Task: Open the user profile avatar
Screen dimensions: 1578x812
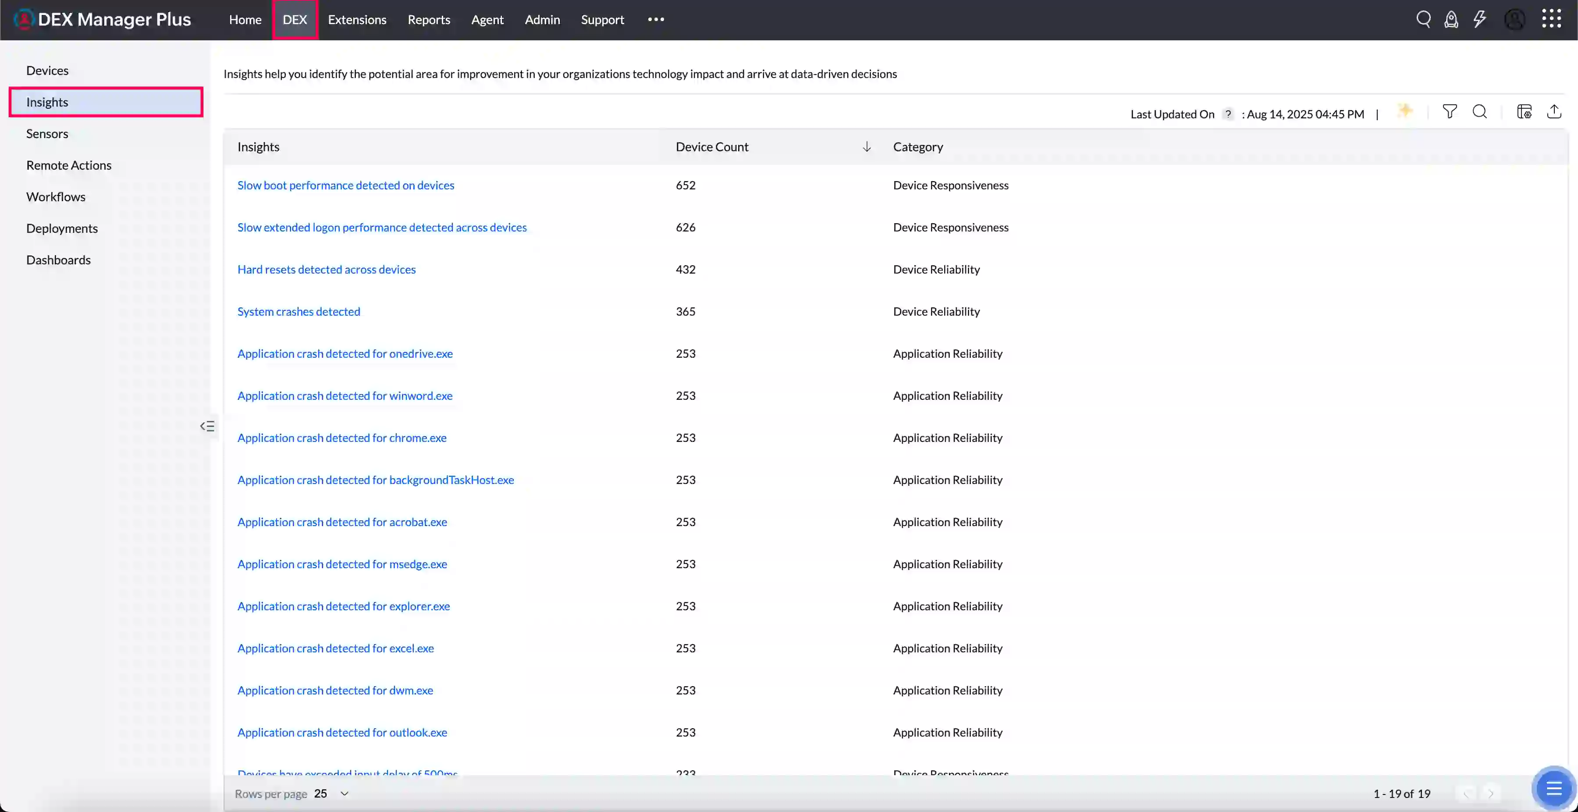Action: click(1514, 20)
